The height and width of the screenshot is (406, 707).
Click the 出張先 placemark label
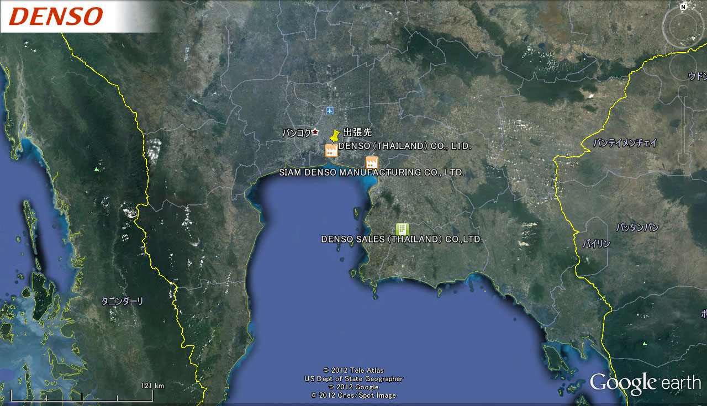[358, 133]
